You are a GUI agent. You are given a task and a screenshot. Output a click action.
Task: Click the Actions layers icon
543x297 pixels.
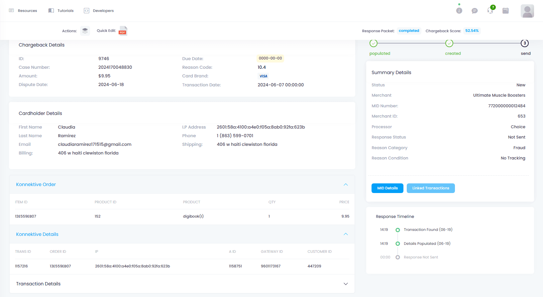[x=85, y=31]
